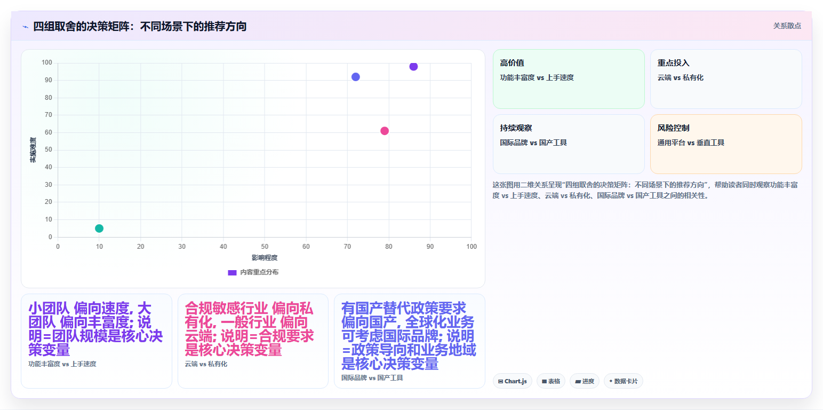Toggle the 内容重点分布 legend entry
823x410 pixels.
(x=253, y=272)
